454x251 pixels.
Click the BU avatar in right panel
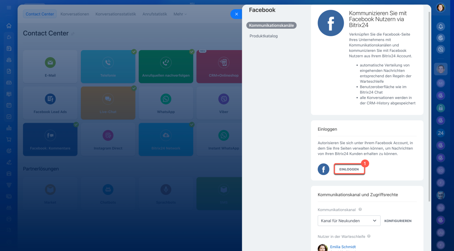441,207
